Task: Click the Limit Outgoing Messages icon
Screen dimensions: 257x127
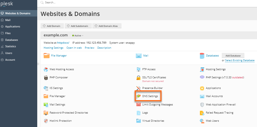Action: [139, 105]
